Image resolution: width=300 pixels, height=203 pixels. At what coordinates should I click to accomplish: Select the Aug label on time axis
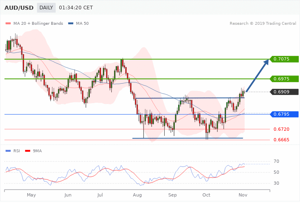click(x=137, y=195)
